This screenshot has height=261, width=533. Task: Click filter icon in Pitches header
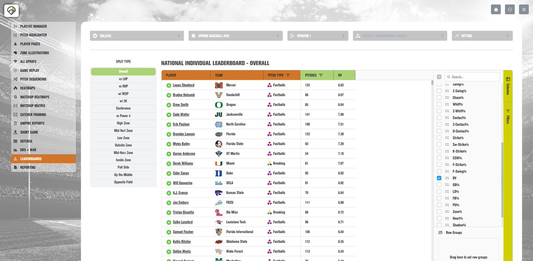321,75
